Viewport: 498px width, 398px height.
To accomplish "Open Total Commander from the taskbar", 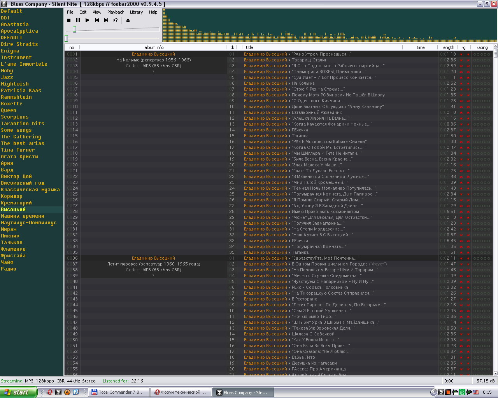I will click(119, 393).
